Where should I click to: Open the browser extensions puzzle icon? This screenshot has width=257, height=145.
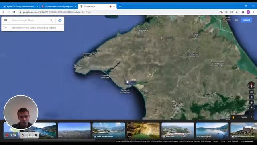pyautogui.click(x=243, y=12)
